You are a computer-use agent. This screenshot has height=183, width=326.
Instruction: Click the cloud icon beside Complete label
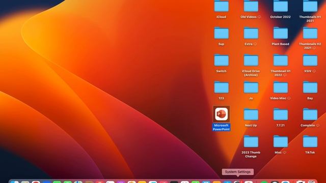click(x=317, y=126)
